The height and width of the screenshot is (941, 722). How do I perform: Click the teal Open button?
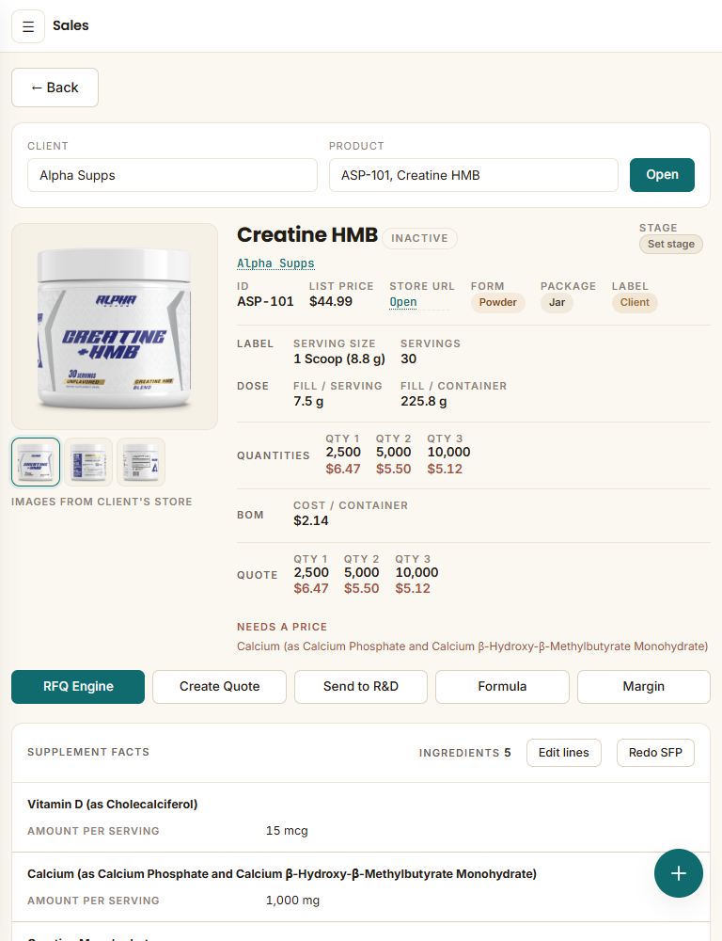coord(662,175)
